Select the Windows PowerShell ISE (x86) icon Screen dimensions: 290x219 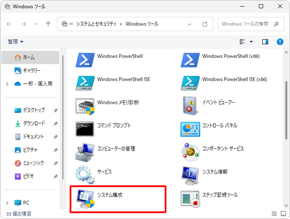click(x=190, y=83)
